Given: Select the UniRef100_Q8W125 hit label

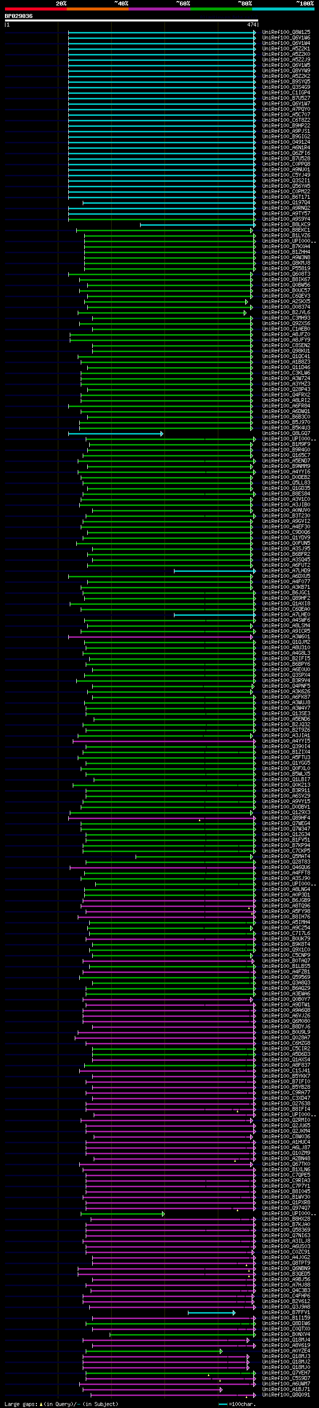Looking at the screenshot, I should [286, 32].
